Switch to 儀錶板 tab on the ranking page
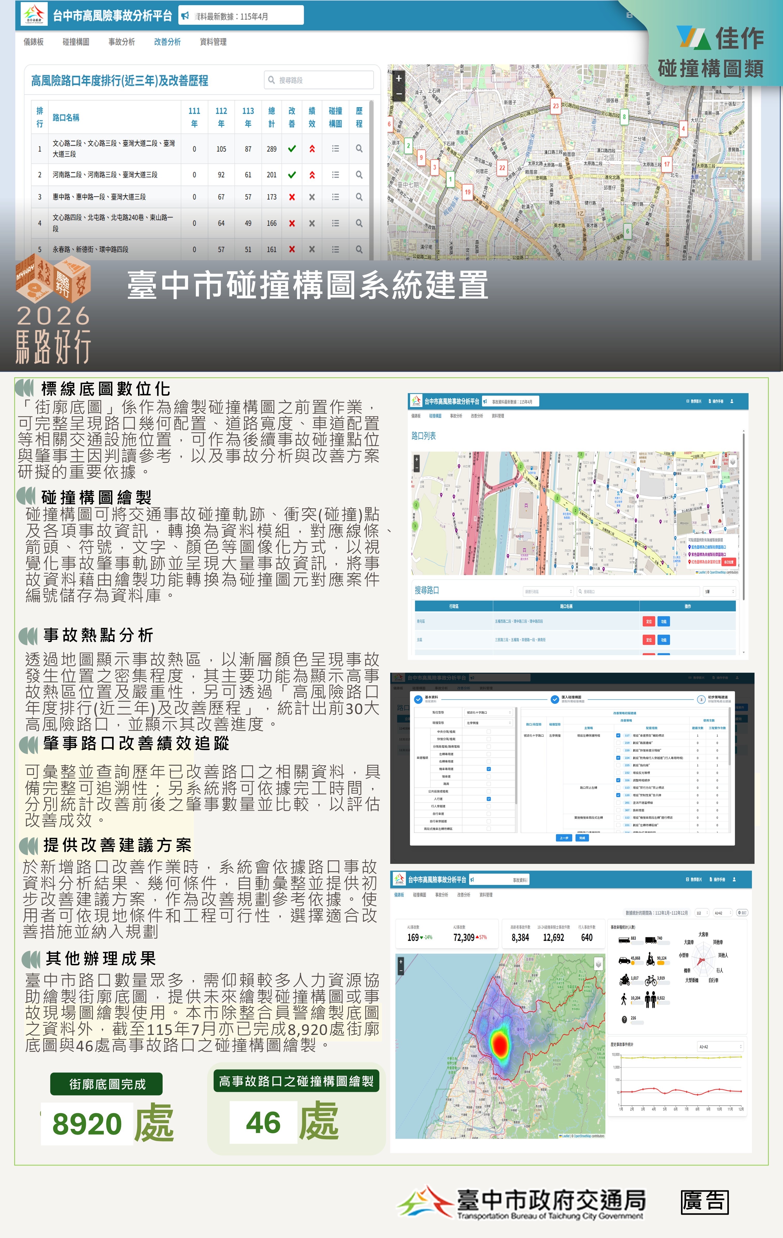Screen dimensions: 783x1238 33,42
